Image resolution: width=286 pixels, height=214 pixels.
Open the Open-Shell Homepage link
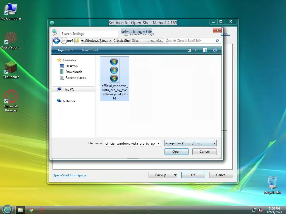(70, 175)
